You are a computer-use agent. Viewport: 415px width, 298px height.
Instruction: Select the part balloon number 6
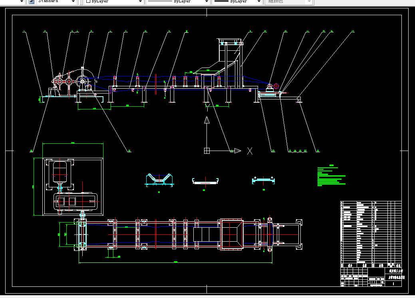tap(110, 32)
